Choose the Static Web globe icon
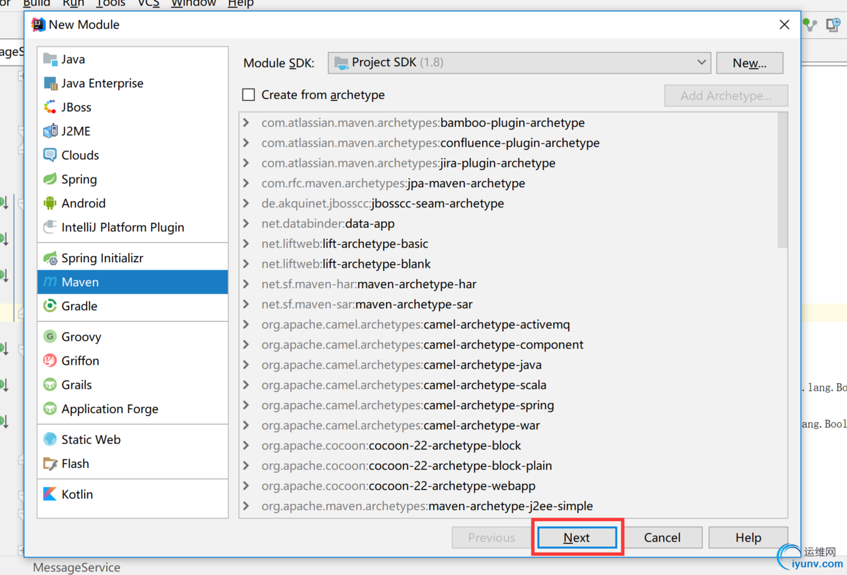 point(50,439)
